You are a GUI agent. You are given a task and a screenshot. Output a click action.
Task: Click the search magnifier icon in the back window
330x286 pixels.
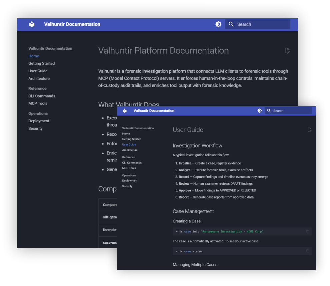pos(231,24)
